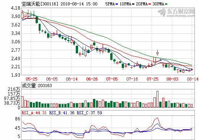
Task: Click the 157万 volume axis label
Action: 14,94
